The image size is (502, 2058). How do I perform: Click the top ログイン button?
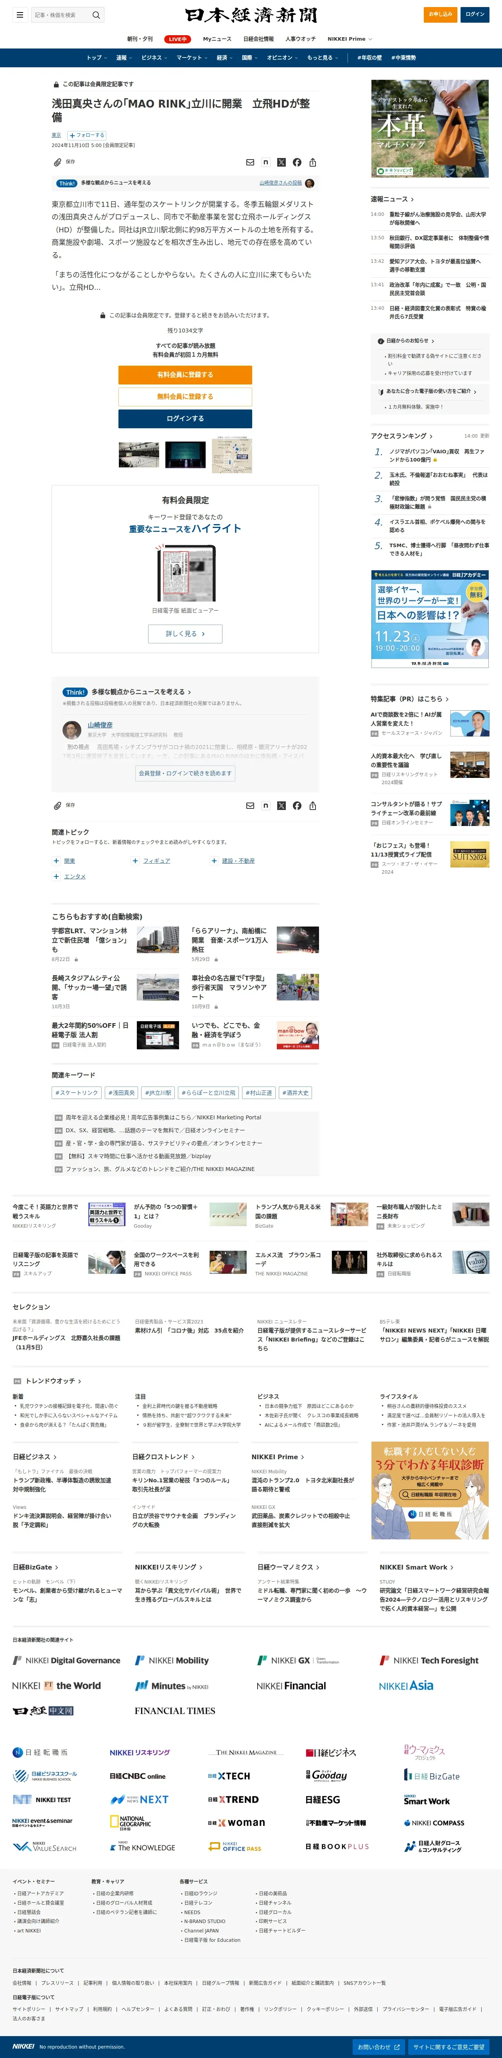pyautogui.click(x=475, y=14)
